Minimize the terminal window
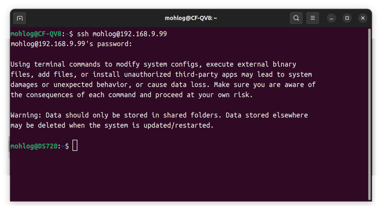The width and height of the screenshot is (382, 215). pyautogui.click(x=332, y=18)
